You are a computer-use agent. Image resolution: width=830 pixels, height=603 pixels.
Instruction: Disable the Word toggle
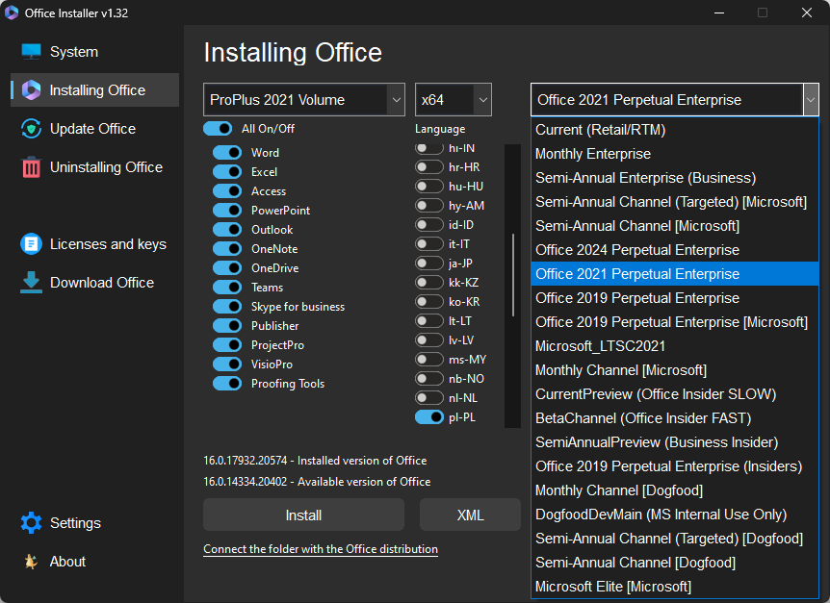click(227, 153)
